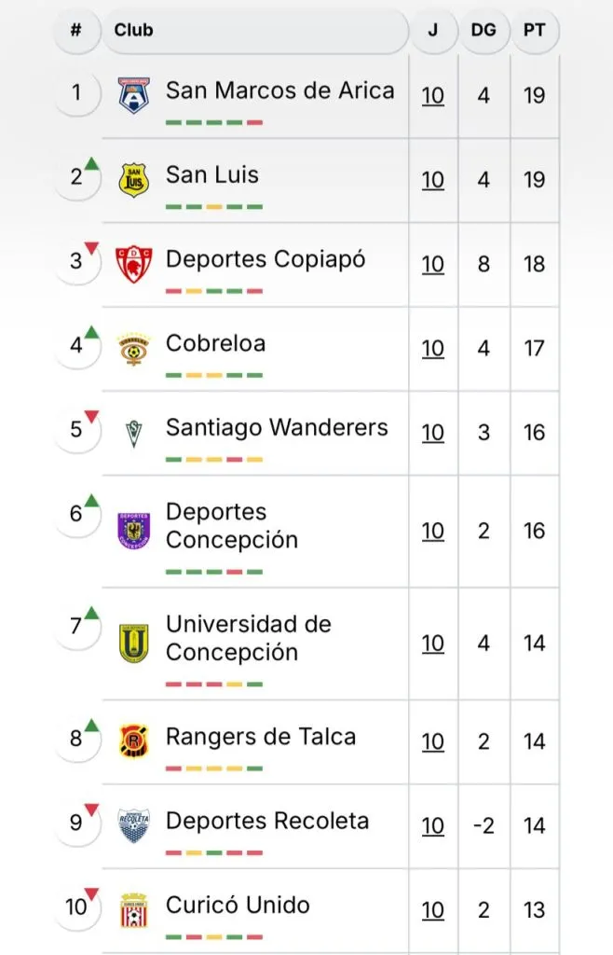Sort table by DG column header

coord(484,30)
